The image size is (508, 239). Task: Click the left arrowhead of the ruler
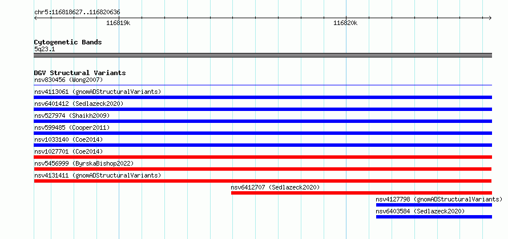click(x=35, y=18)
